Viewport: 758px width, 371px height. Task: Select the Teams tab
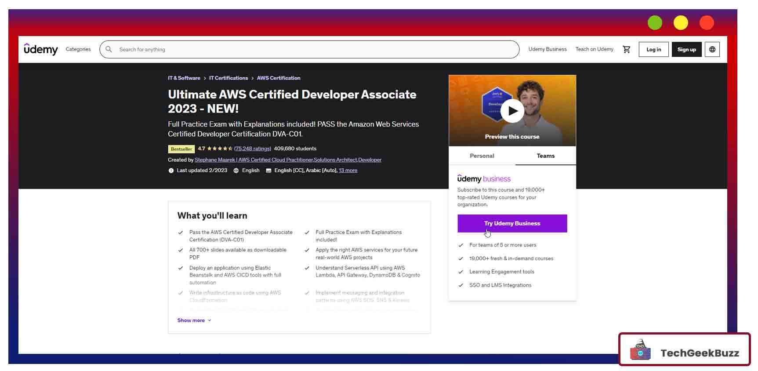click(545, 156)
